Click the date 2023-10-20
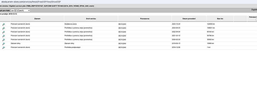Viewport: 257px width, 99px height. click(x=176, y=24)
